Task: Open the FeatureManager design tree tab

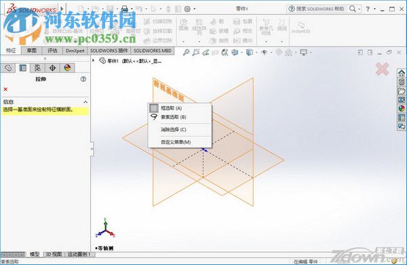Action: [x=7, y=68]
